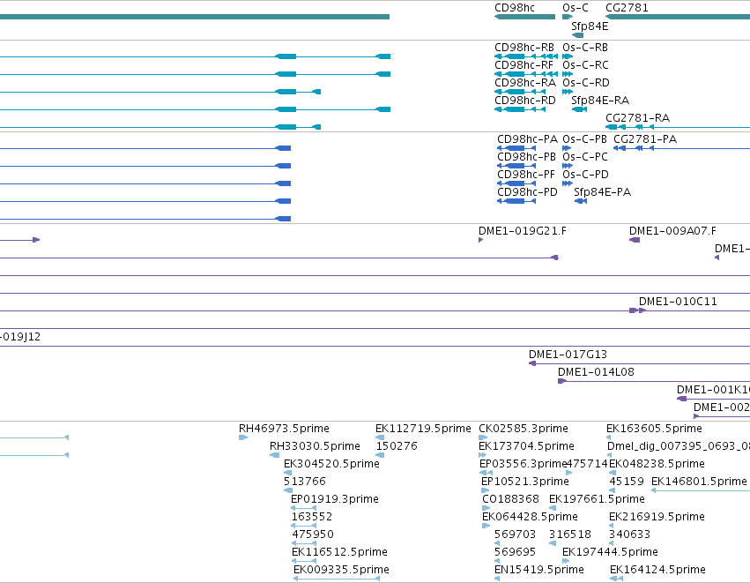
Task: Select transcript label Os-C-RD
Action: click(586, 83)
